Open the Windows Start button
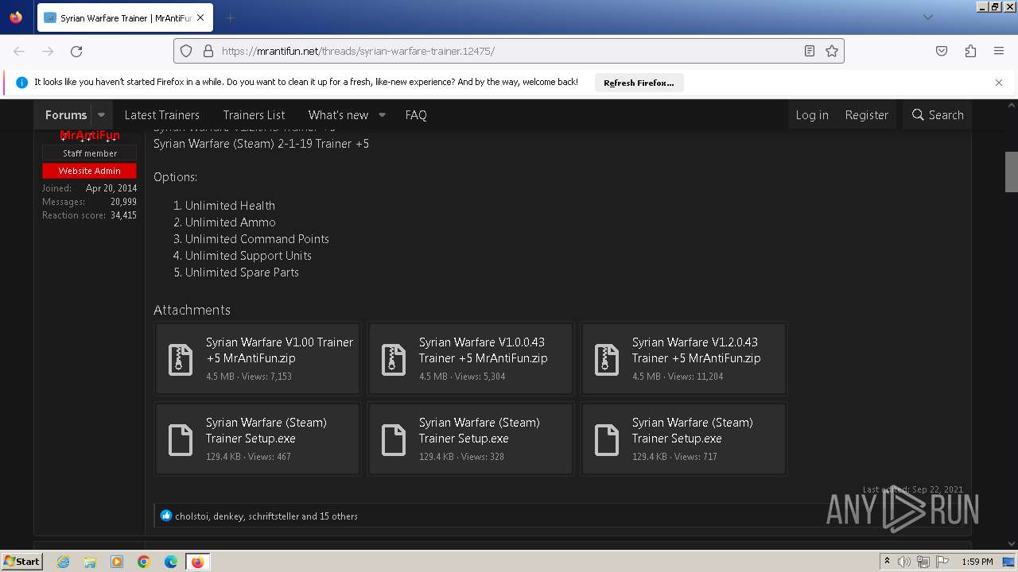This screenshot has height=572, width=1018. coord(22,561)
